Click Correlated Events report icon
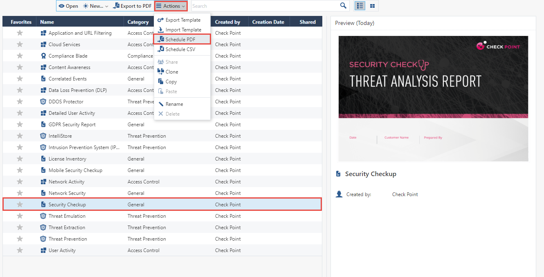Viewport: 544px width, 277px height. [43, 79]
